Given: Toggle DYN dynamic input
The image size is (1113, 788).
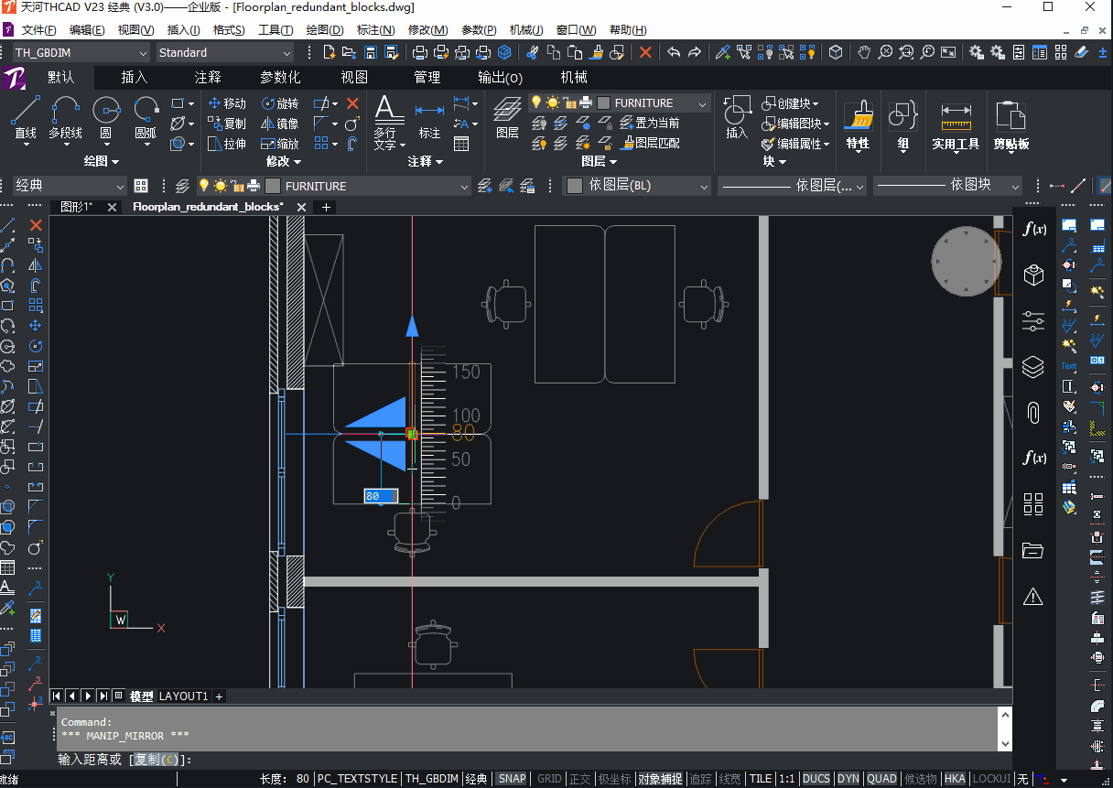Looking at the screenshot, I should [848, 779].
